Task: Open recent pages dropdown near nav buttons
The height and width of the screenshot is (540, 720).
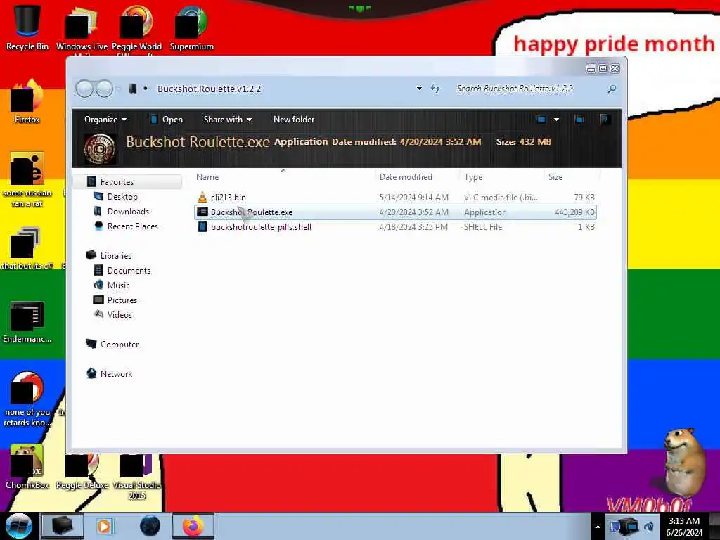Action: pos(118,89)
